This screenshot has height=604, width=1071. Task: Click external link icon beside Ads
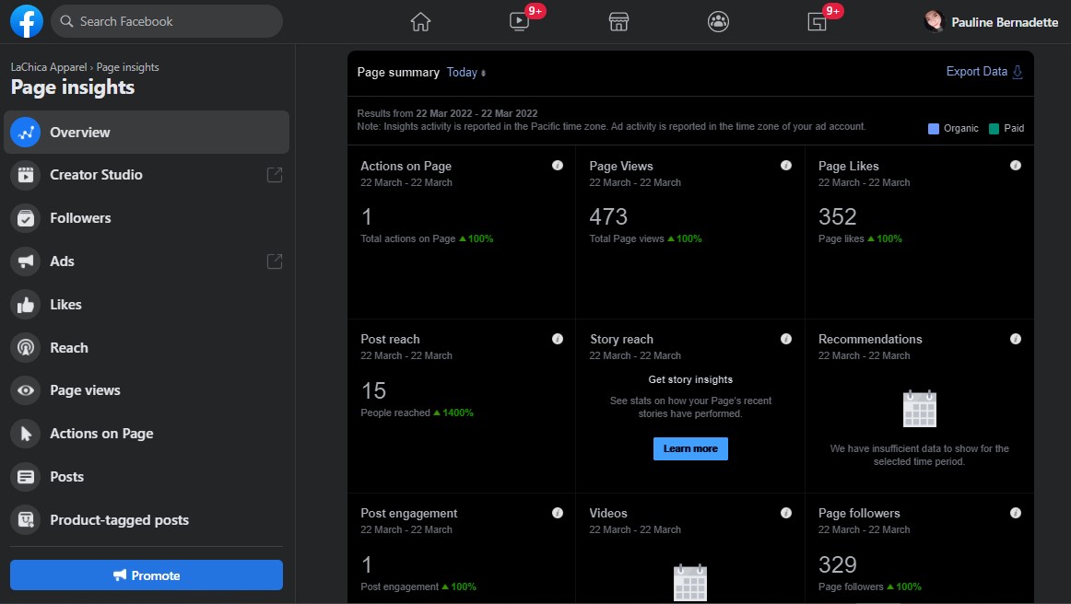pos(274,261)
